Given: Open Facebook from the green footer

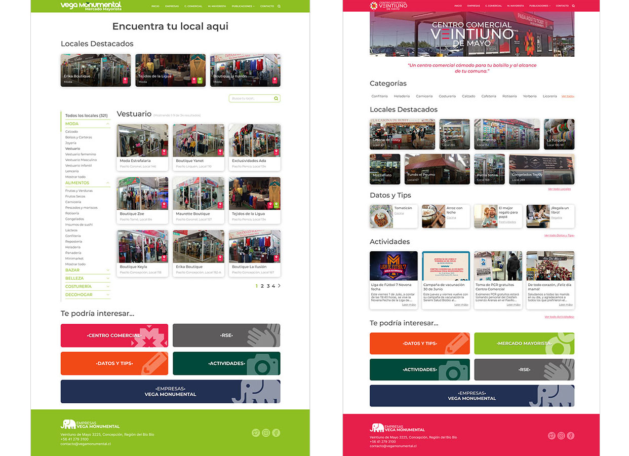Looking at the screenshot, I should [x=276, y=433].
